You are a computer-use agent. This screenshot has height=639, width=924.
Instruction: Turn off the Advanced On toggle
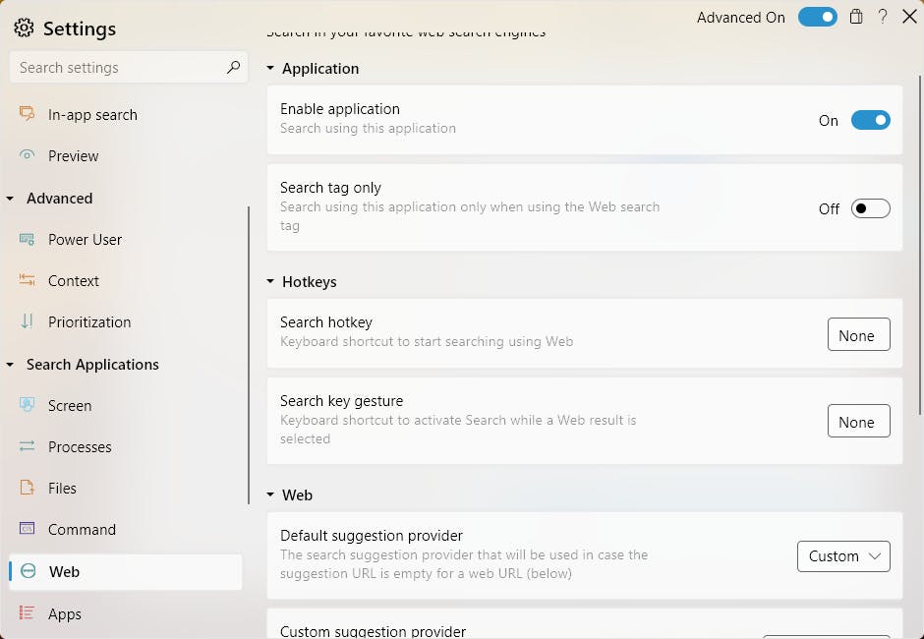[817, 18]
